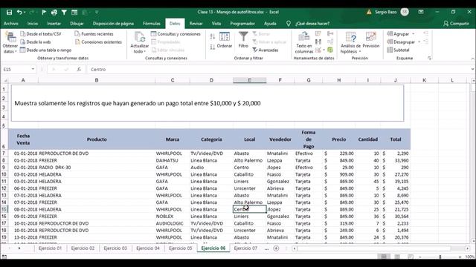The width and height of the screenshot is (476, 267).
Task: Click the zoom in plus button
Action: tap(460, 257)
